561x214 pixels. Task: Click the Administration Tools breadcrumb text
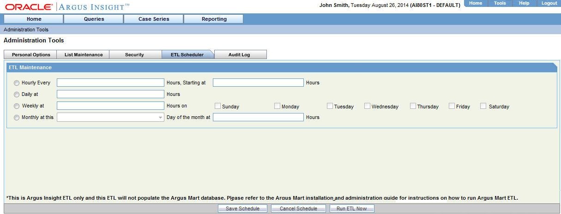[x=26, y=30]
